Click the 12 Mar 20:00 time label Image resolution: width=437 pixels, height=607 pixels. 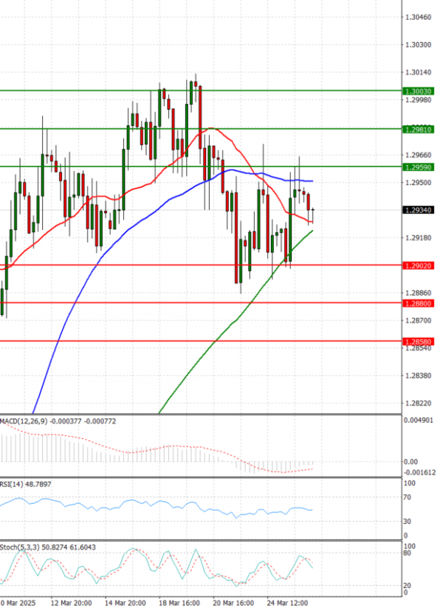[71, 603]
